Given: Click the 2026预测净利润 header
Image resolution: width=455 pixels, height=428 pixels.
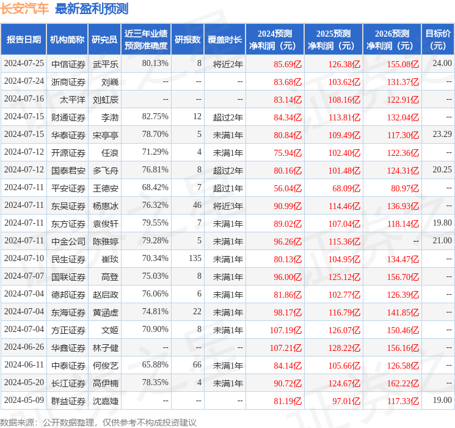Looking at the screenshot, I should [392, 39].
